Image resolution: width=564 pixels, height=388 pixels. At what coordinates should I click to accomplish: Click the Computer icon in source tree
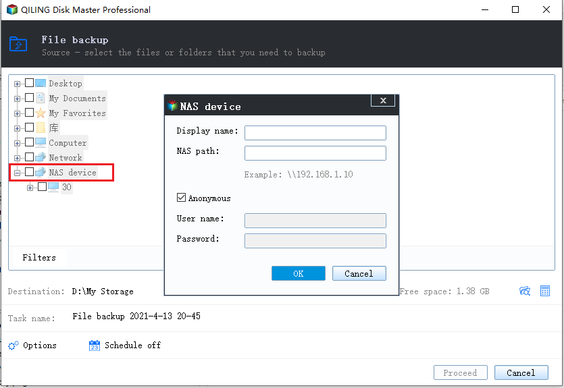pyautogui.click(x=41, y=142)
